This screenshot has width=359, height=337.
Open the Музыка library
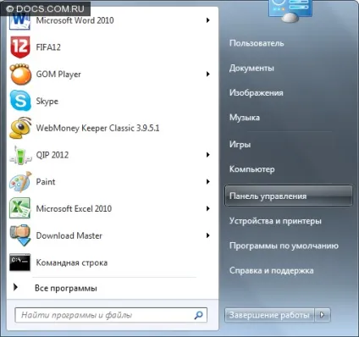coord(245,118)
